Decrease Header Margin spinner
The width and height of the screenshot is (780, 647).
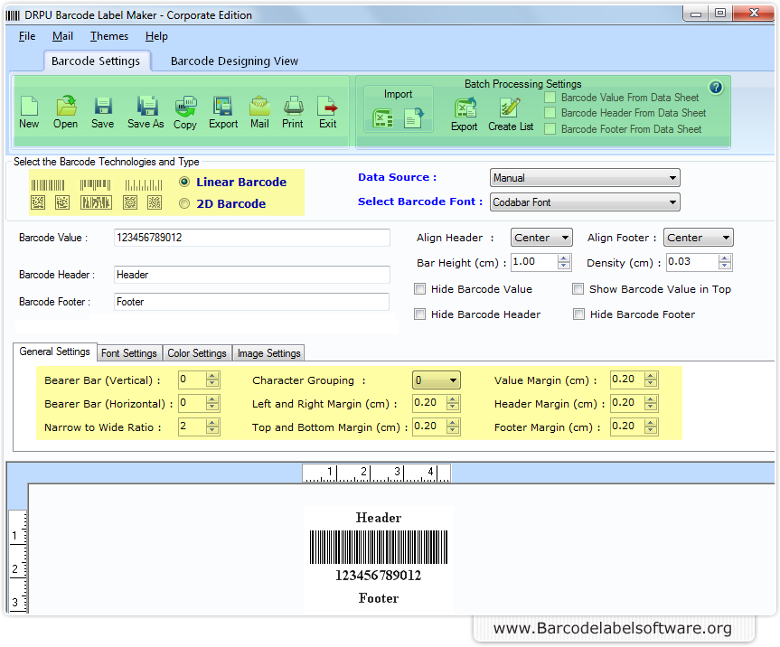[x=651, y=408]
